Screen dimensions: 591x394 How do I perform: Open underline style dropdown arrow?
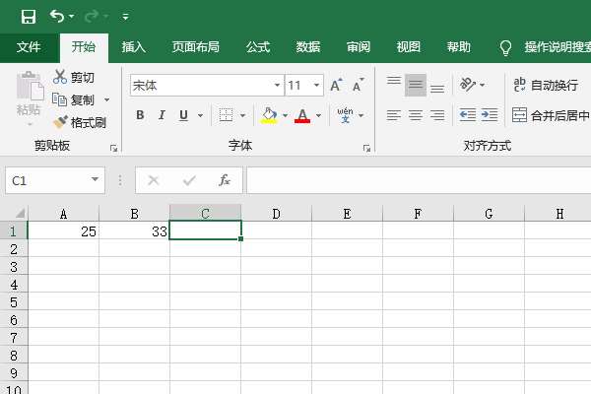(x=201, y=115)
